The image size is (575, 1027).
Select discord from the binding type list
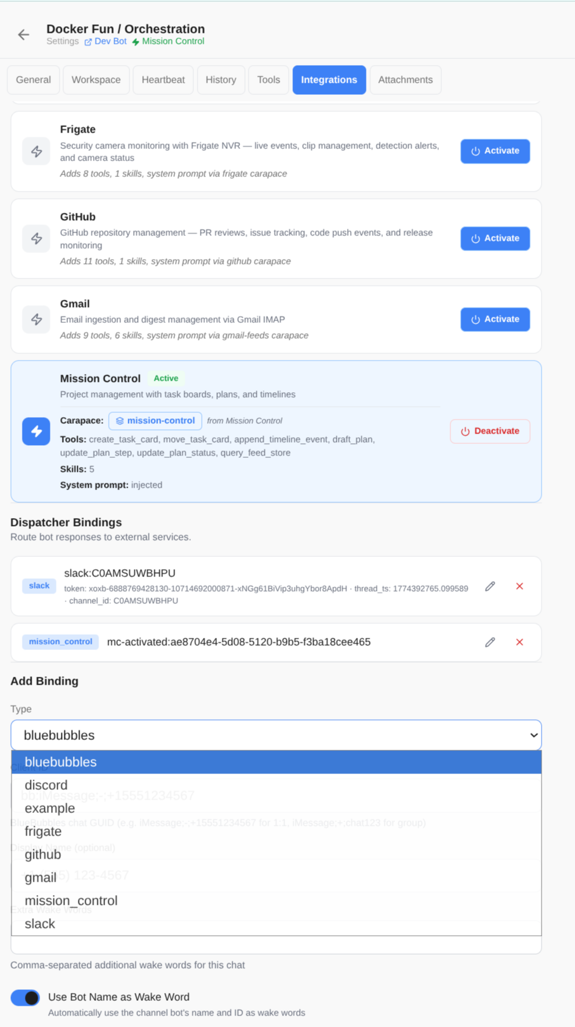point(46,785)
